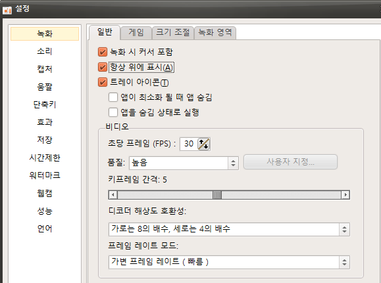
Task: Click the FPS value field showing 30
Action: (x=189, y=144)
